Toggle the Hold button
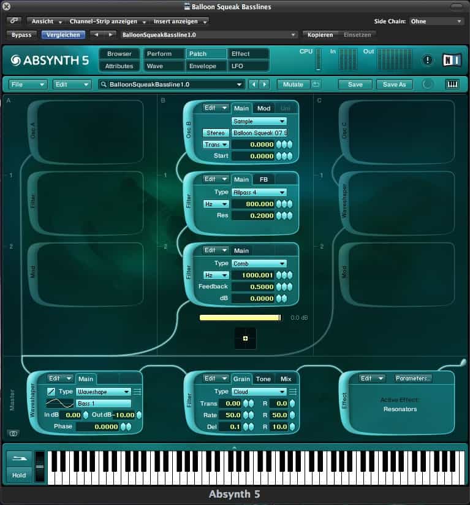The height and width of the screenshot is (505, 470). tap(19, 475)
